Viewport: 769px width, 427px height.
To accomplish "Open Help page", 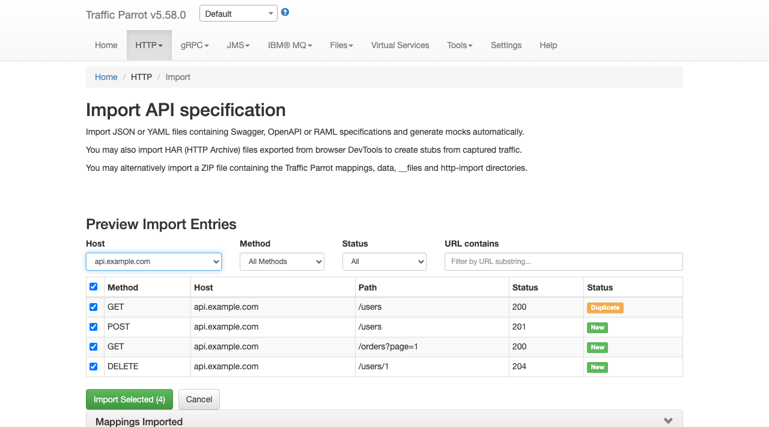I will click(x=549, y=45).
